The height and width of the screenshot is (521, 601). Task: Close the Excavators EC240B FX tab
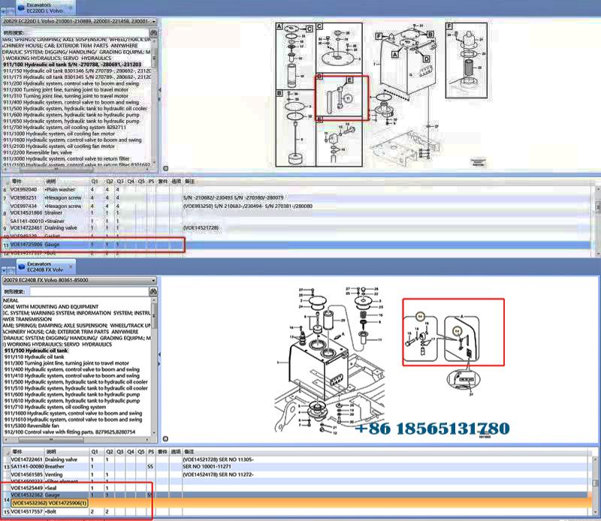71,267
